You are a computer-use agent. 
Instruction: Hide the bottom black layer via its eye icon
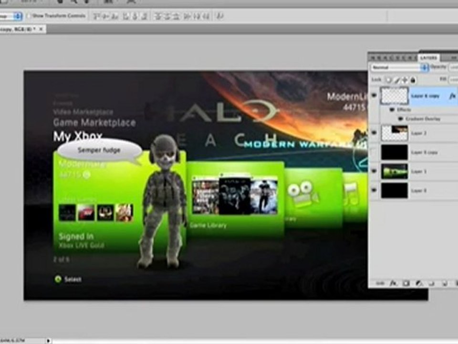(x=374, y=190)
